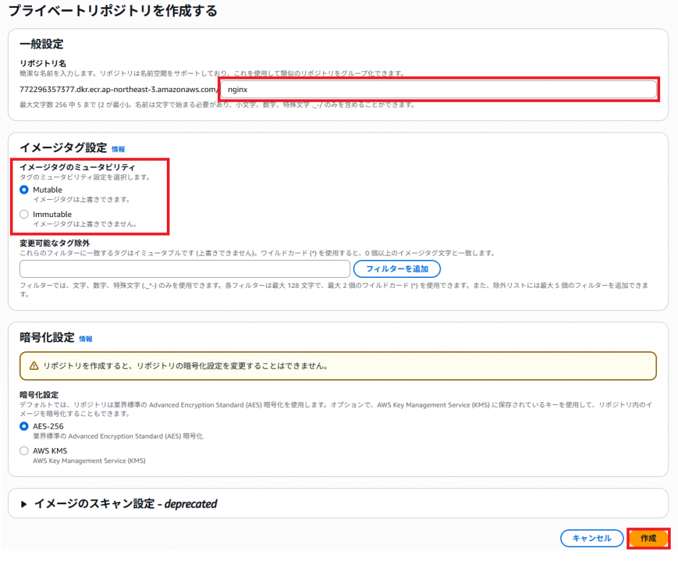Click the リポジトリ名 field label
This screenshot has height=569, width=678.
point(42,62)
